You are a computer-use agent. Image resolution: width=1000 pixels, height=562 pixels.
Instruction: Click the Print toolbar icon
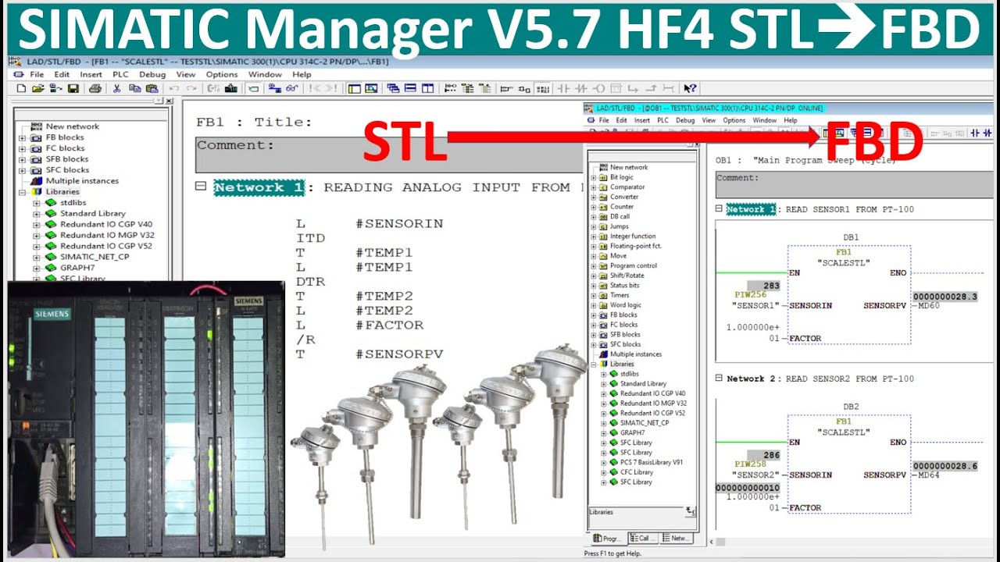95,88
